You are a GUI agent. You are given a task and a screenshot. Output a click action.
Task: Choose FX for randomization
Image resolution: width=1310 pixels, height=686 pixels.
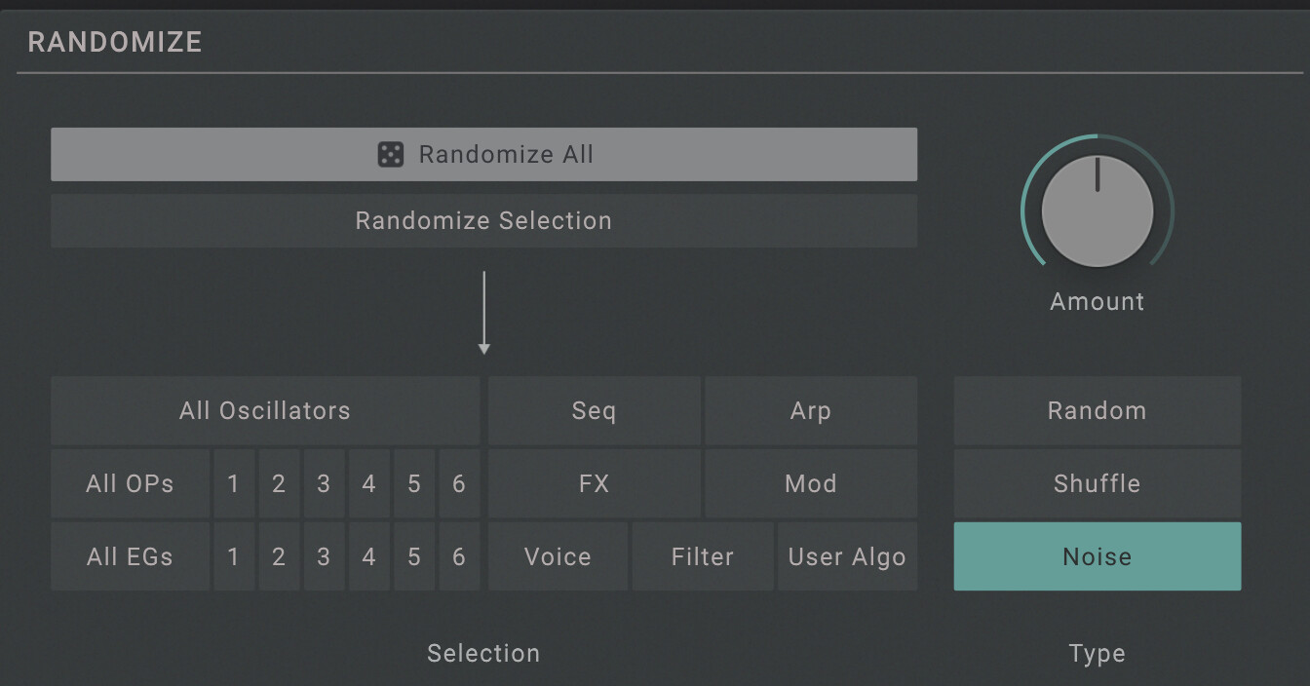594,483
